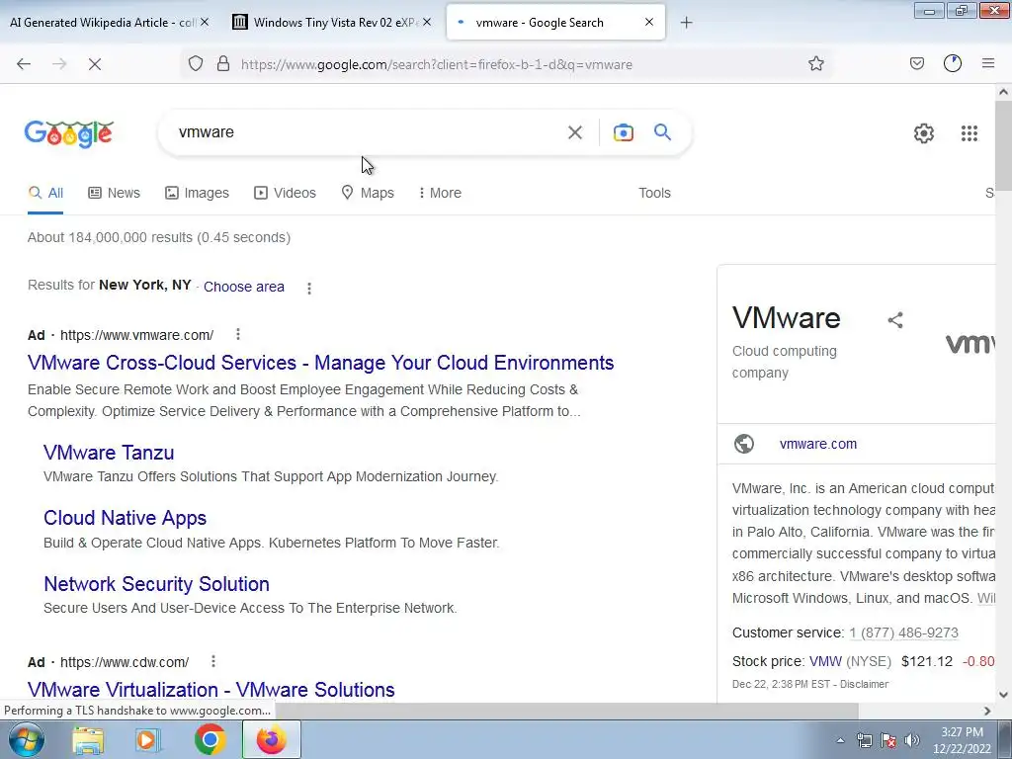Viewport: 1012px width, 759px height.
Task: Open options for vmware.com ad
Action: pos(238,334)
